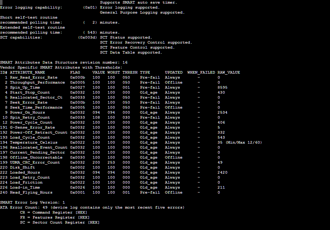Viewport: 330px width, 230px height.
Task: Click UDMA_CRC_Error_Count worst value 253
Action: (x=111, y=162)
